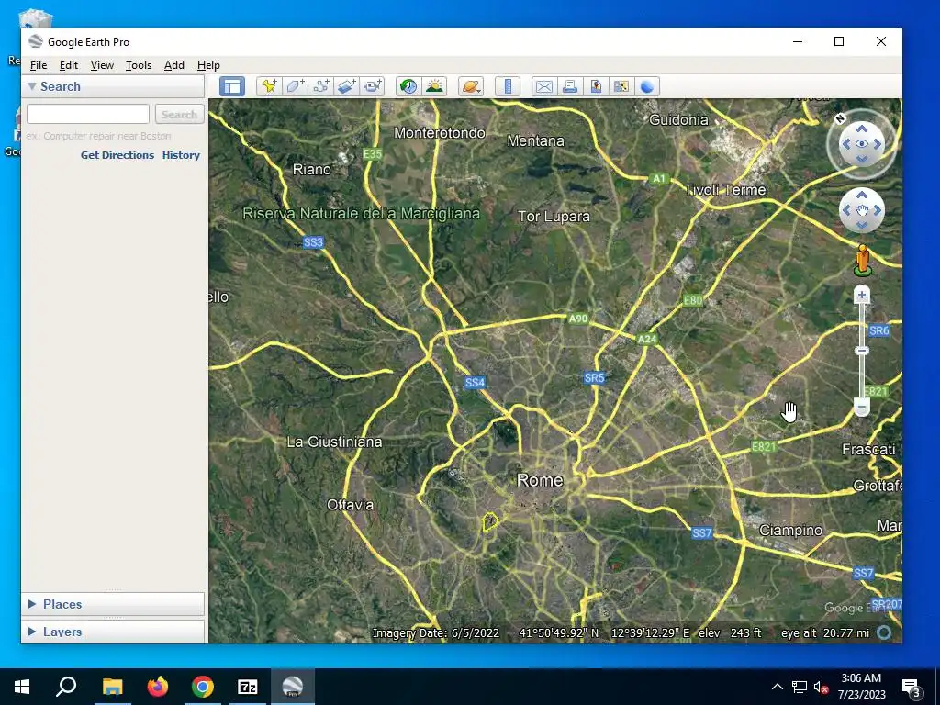
Task: Print the current view
Action: tap(569, 86)
